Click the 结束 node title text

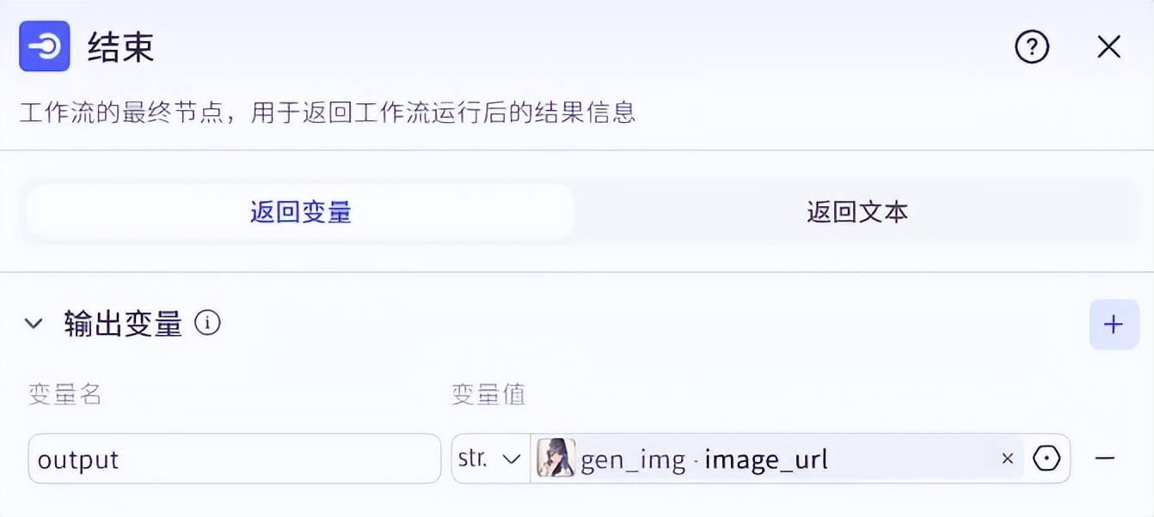(x=121, y=47)
